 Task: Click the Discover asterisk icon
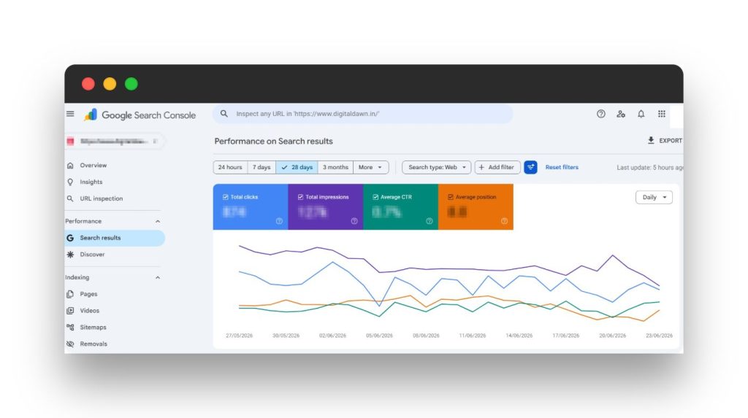pos(70,255)
